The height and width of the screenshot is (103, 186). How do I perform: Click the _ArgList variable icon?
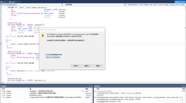(4, 91)
